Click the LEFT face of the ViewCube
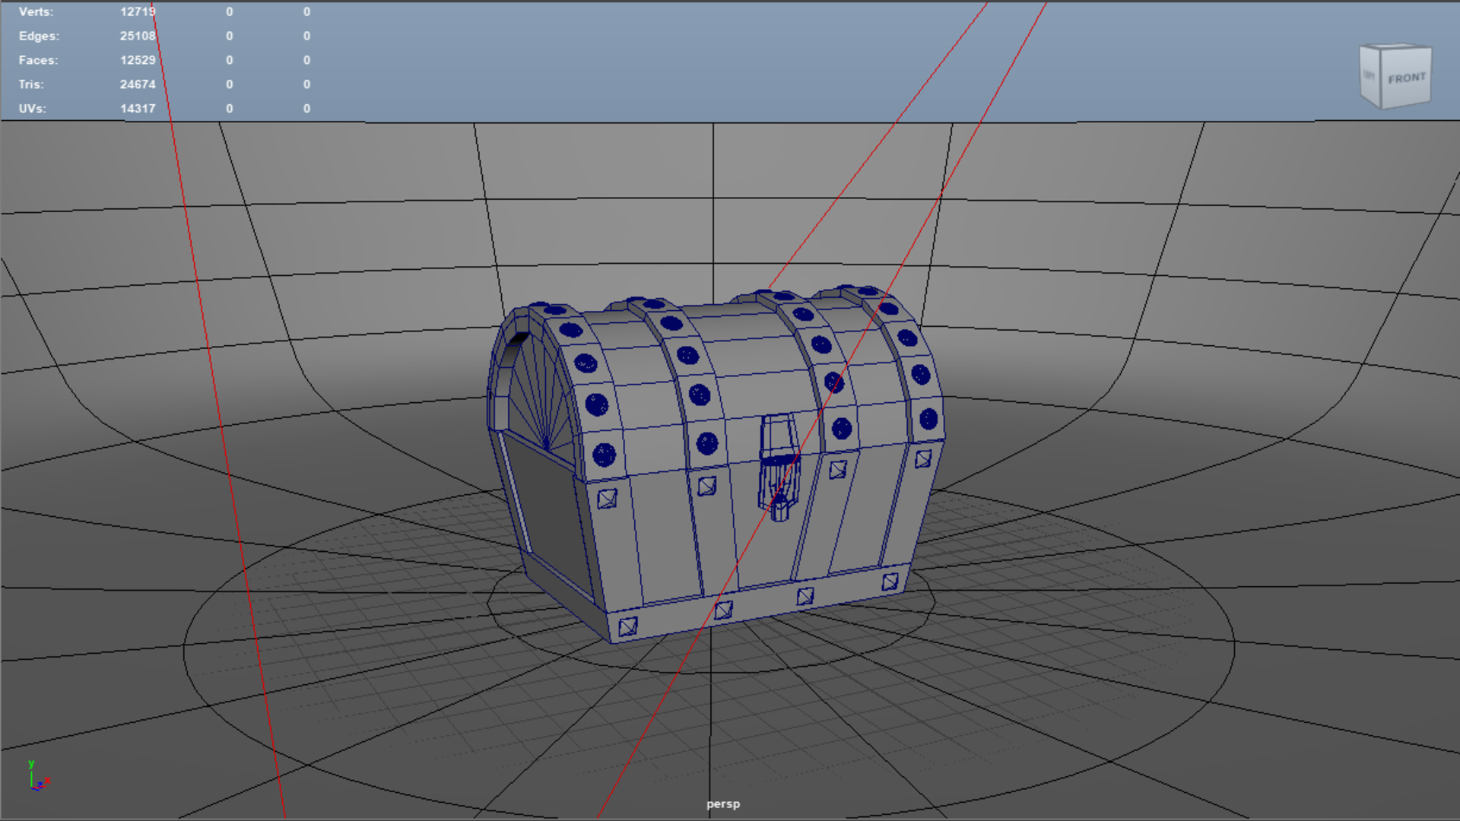Viewport: 1460px width, 821px height. tap(1369, 76)
